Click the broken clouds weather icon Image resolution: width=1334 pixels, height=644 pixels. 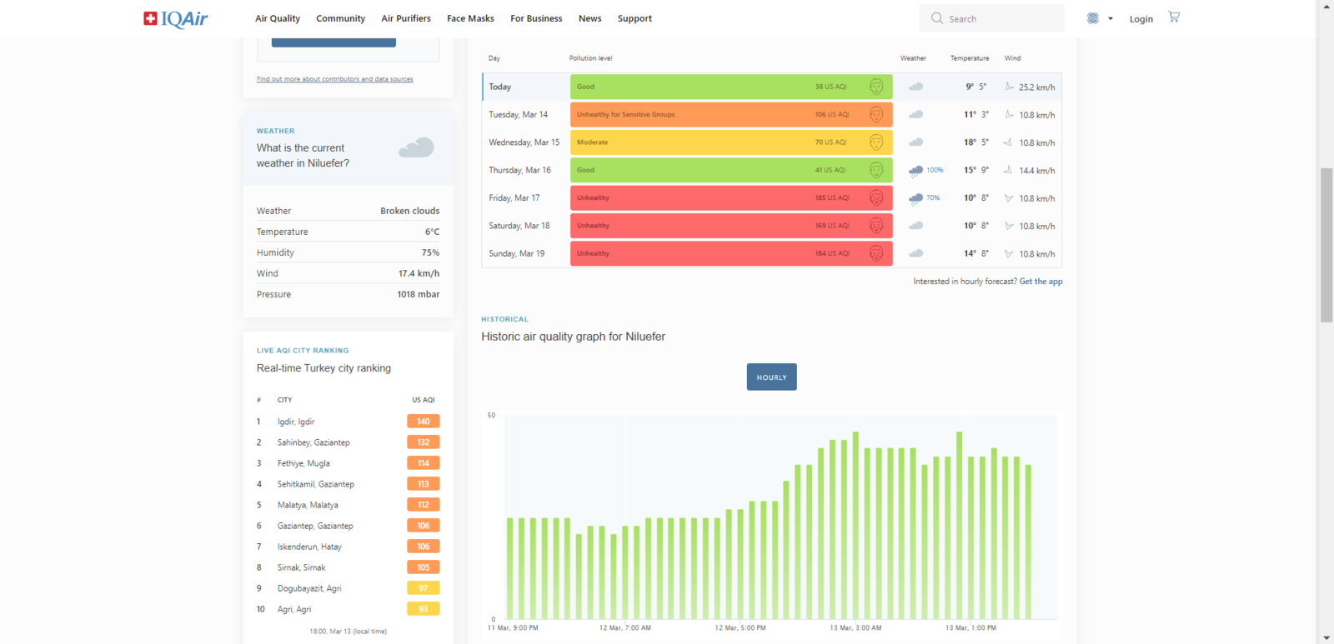click(417, 148)
